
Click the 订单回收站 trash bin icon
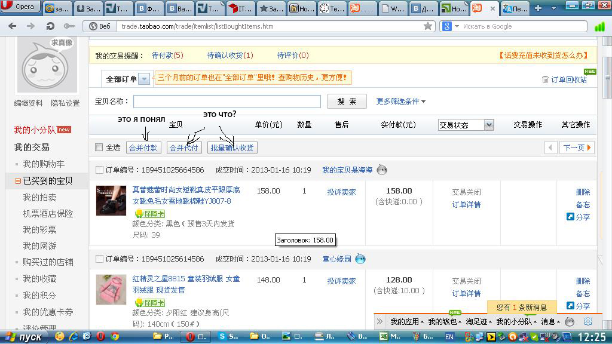(x=545, y=79)
